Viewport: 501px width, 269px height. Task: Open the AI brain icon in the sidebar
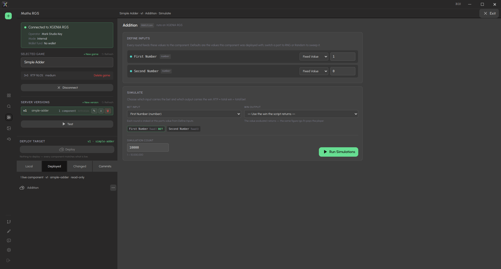[9, 139]
